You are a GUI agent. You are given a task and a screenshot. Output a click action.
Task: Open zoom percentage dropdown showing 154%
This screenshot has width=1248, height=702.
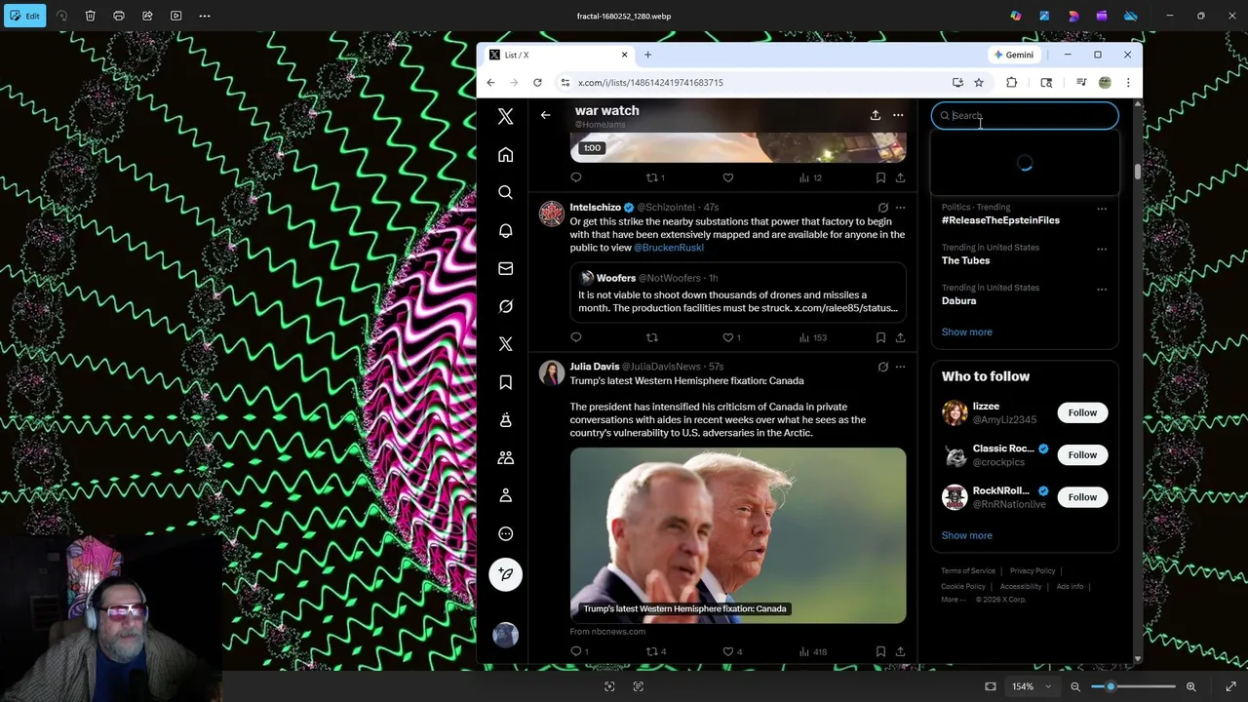tap(1032, 686)
